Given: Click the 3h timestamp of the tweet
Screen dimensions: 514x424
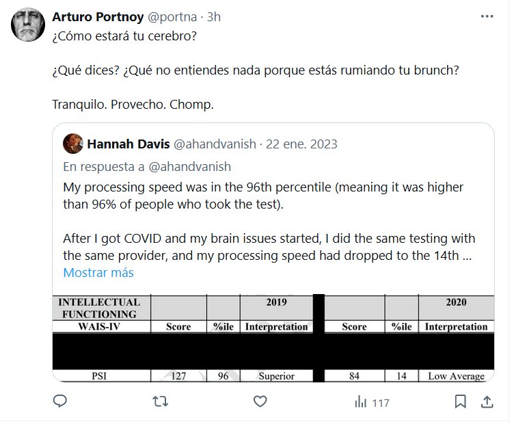Looking at the screenshot, I should click(x=213, y=16).
